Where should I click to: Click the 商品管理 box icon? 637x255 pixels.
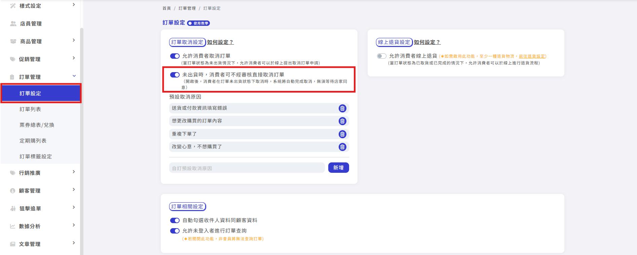tap(13, 41)
